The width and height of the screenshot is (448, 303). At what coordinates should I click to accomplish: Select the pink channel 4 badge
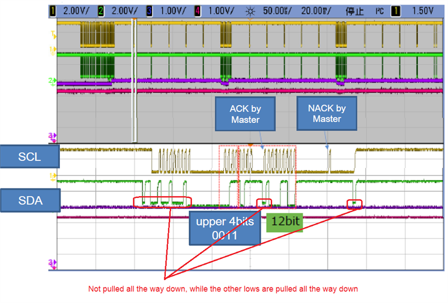[x=198, y=11]
